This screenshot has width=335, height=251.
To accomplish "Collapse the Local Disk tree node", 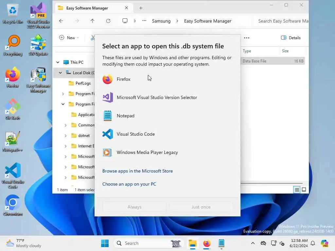I will [x=60, y=73].
